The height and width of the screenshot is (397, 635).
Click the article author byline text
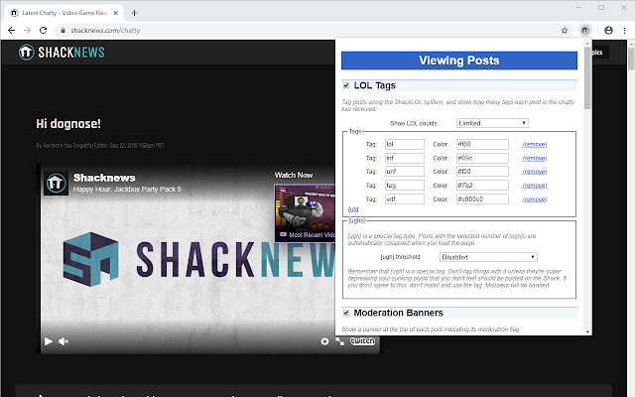(x=100, y=146)
